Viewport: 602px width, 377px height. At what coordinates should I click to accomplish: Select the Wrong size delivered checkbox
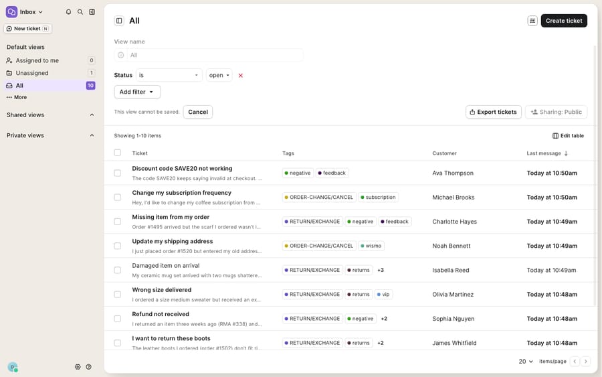118,295
